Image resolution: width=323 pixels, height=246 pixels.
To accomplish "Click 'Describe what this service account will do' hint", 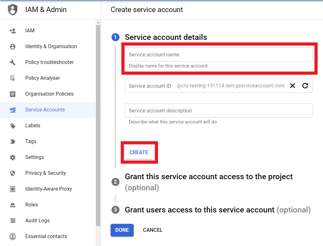I will pos(173,122).
